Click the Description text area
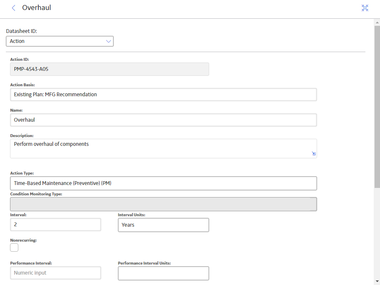Image resolution: width=380 pixels, height=285 pixels. coord(163,149)
